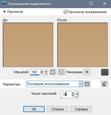The height and width of the screenshot is (115, 111).
Task: Reset parameters to default icon
Action: [x=105, y=84]
